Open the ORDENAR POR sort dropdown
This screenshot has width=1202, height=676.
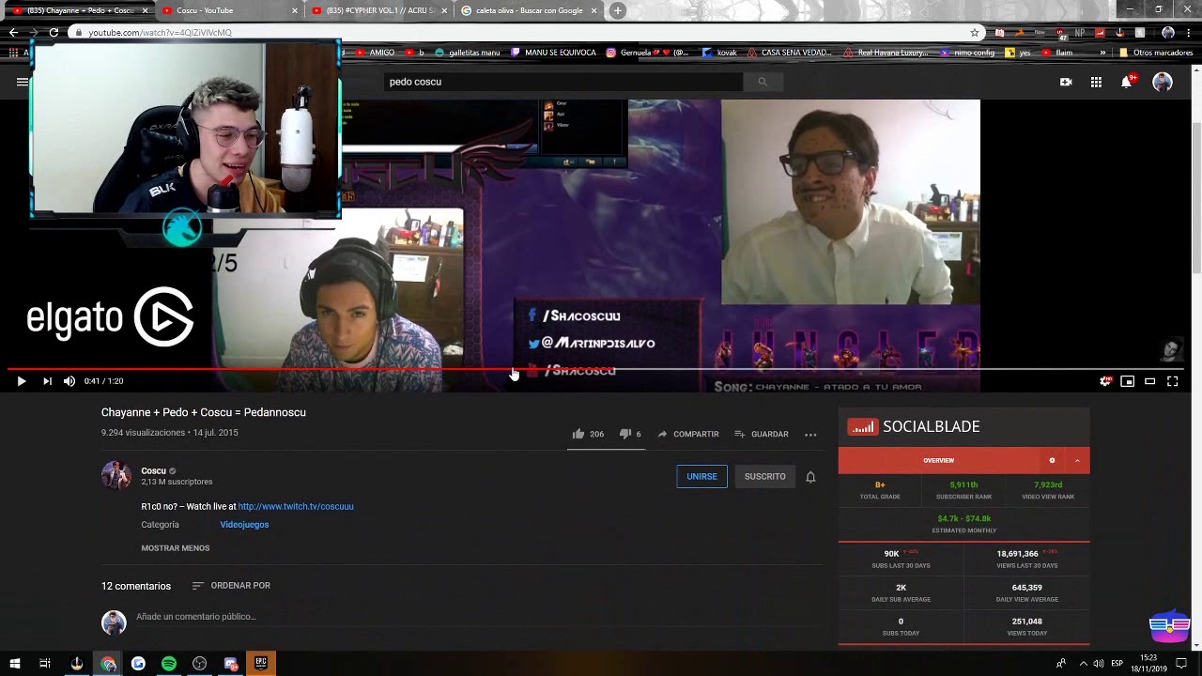(x=231, y=586)
